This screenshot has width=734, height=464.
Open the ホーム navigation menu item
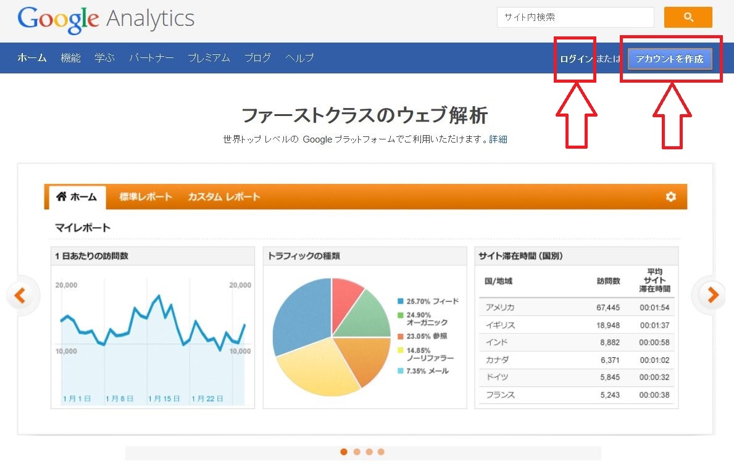(x=32, y=58)
